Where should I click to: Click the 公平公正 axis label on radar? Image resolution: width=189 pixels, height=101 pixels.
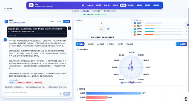[148, 67]
